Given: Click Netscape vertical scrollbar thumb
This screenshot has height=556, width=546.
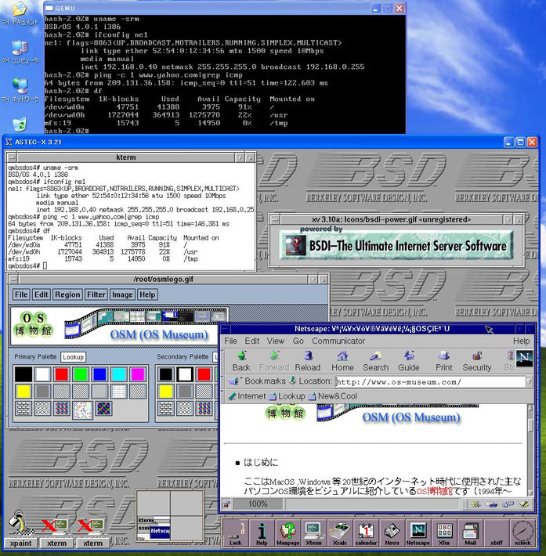Looking at the screenshot, I should [530, 426].
